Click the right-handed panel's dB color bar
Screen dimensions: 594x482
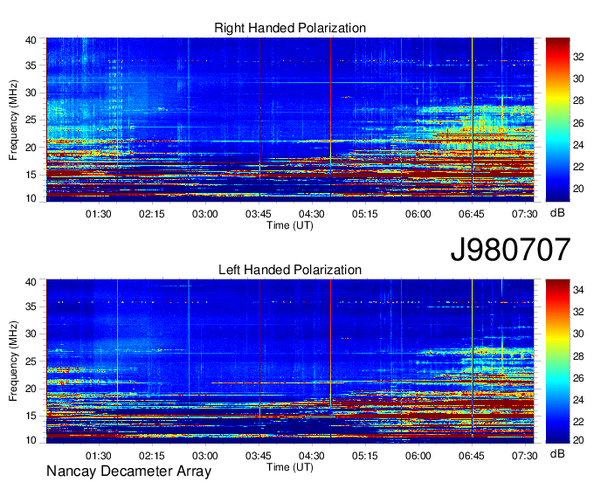pyautogui.click(x=557, y=120)
